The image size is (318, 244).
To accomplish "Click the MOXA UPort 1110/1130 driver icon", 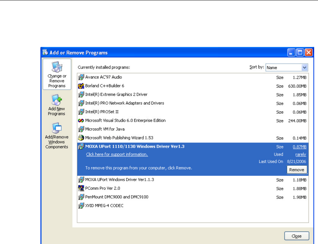I will click(x=81, y=147).
